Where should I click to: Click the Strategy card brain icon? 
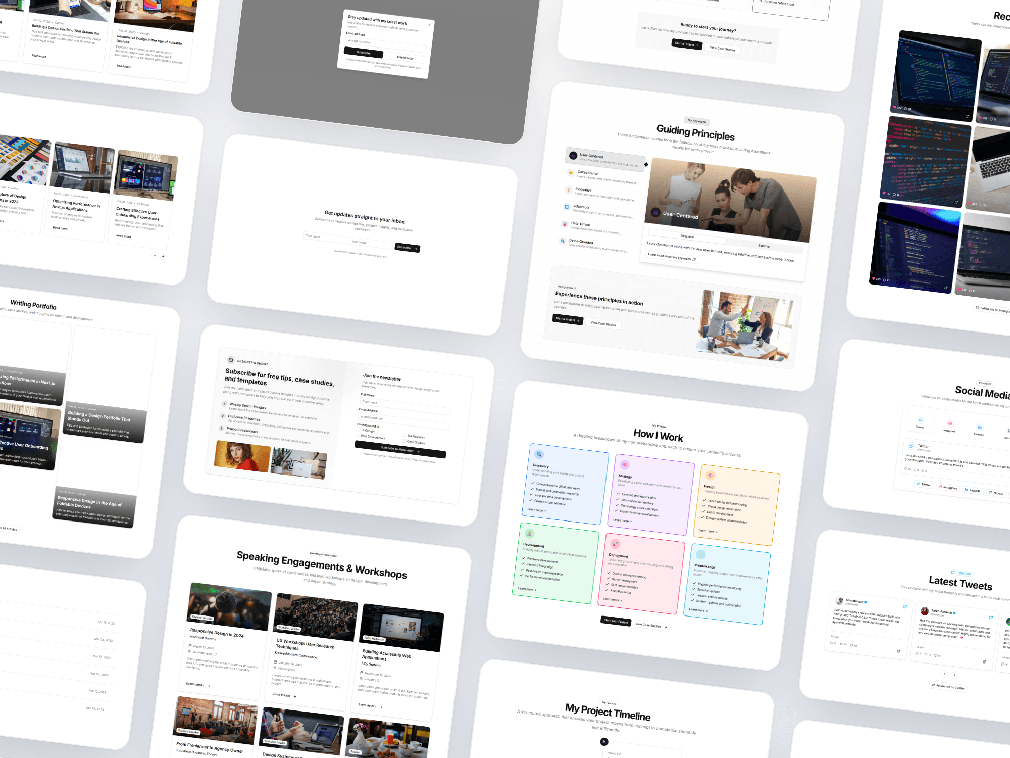pyautogui.click(x=625, y=464)
